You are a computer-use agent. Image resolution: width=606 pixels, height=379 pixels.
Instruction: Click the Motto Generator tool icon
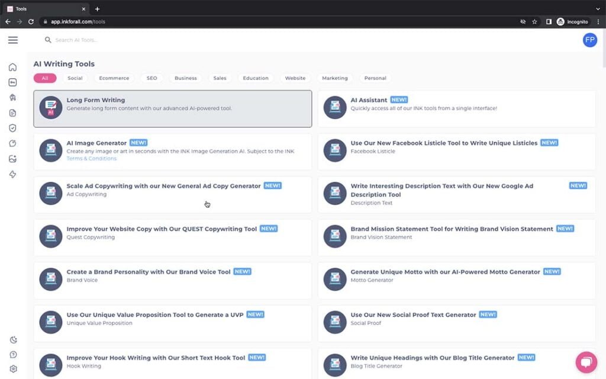335,280
